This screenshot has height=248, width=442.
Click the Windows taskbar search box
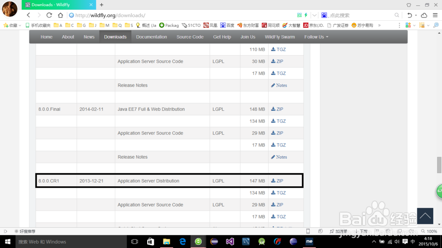pos(71,241)
